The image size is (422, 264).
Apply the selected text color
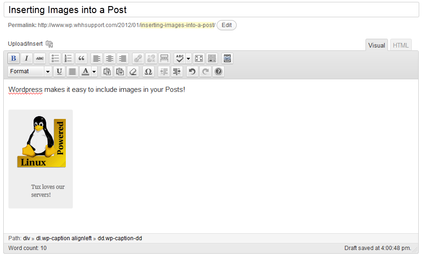(85, 71)
